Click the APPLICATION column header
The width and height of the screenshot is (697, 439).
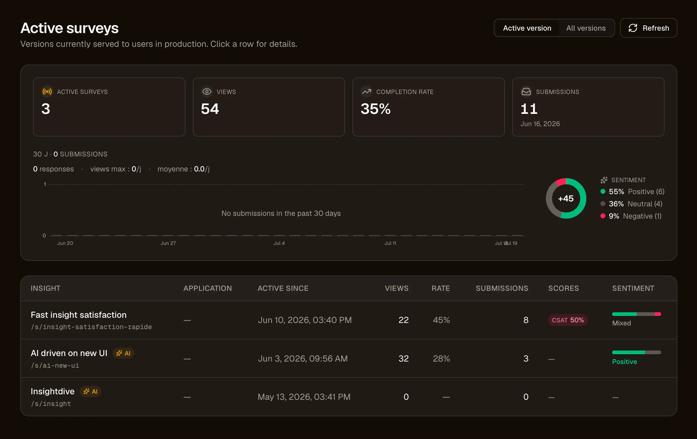208,288
